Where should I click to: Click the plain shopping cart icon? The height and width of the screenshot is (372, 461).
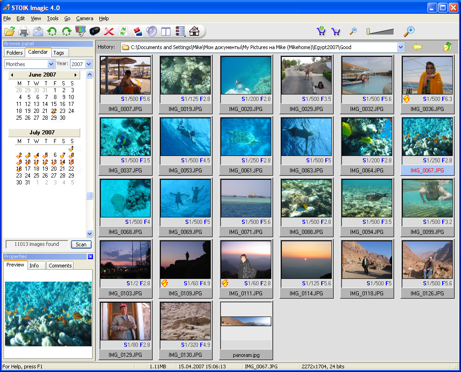coord(336,31)
